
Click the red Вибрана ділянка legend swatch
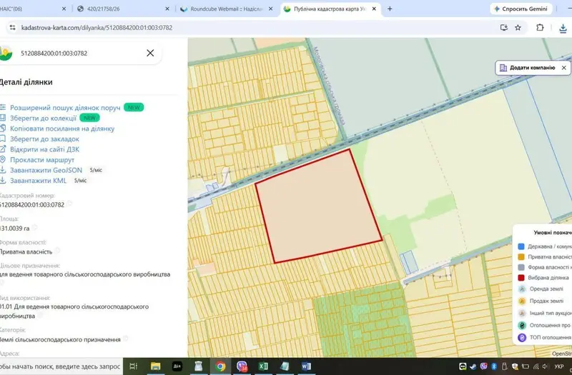pos(521,278)
